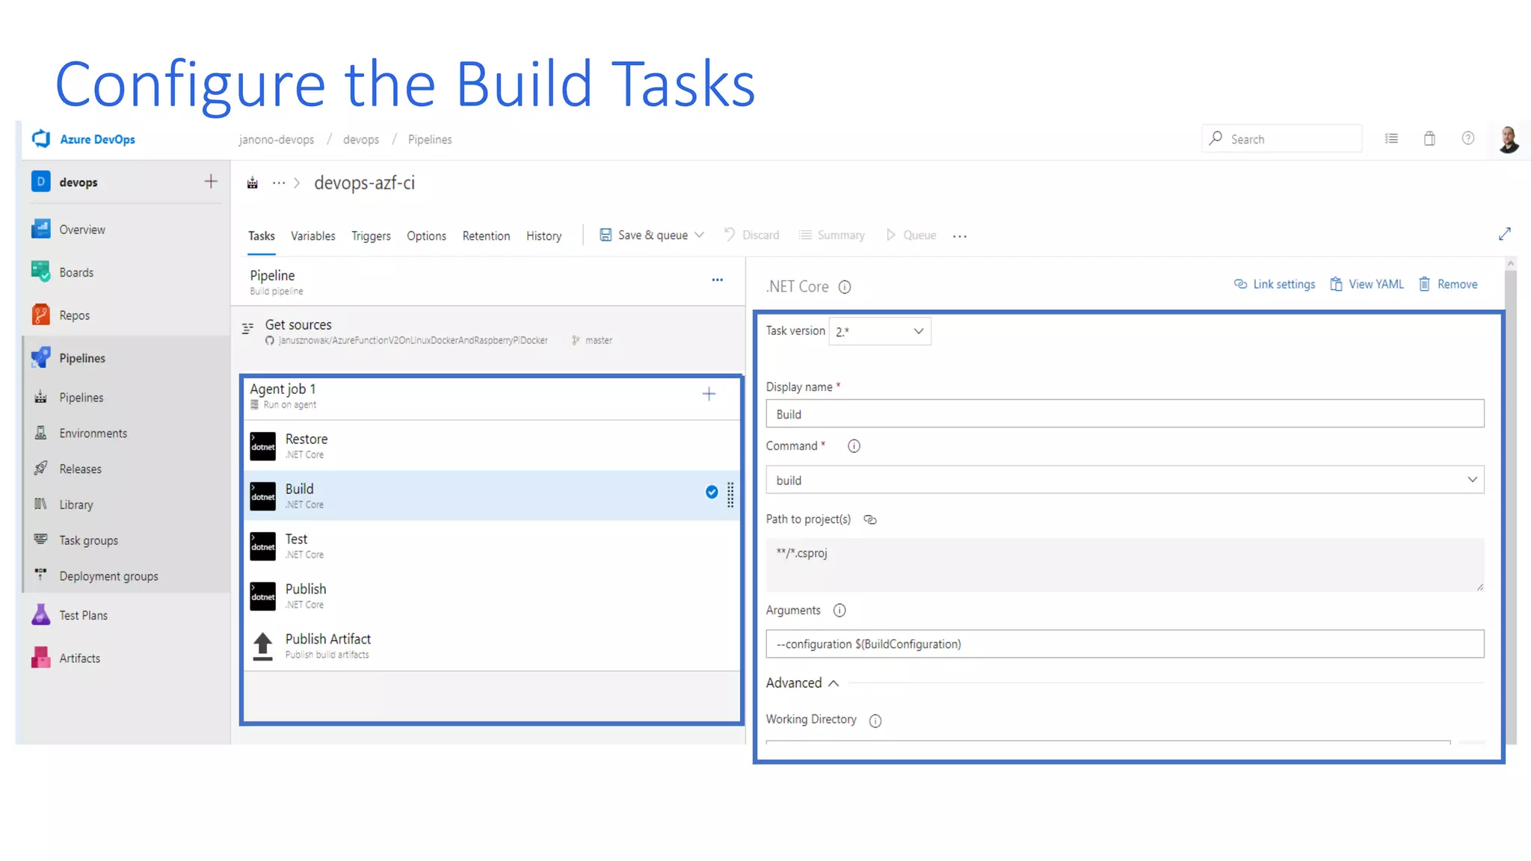The width and height of the screenshot is (1531, 861).
Task: Open the Triggers tab
Action: coord(371,236)
